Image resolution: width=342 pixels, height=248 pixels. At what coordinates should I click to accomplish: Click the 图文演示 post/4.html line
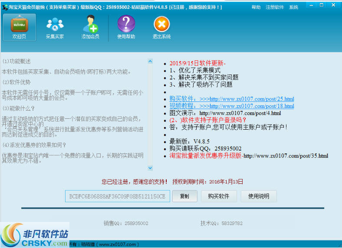pos(225,113)
